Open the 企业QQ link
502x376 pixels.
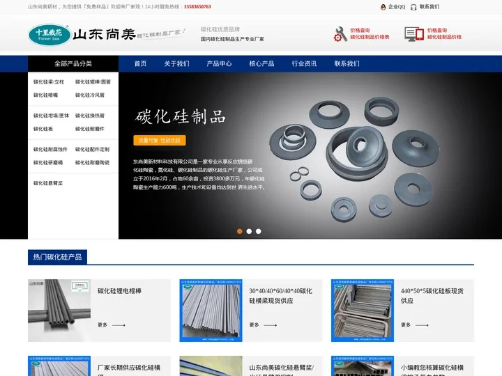point(397,7)
